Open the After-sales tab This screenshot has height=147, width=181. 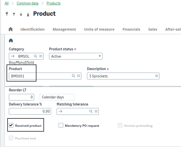point(173,29)
